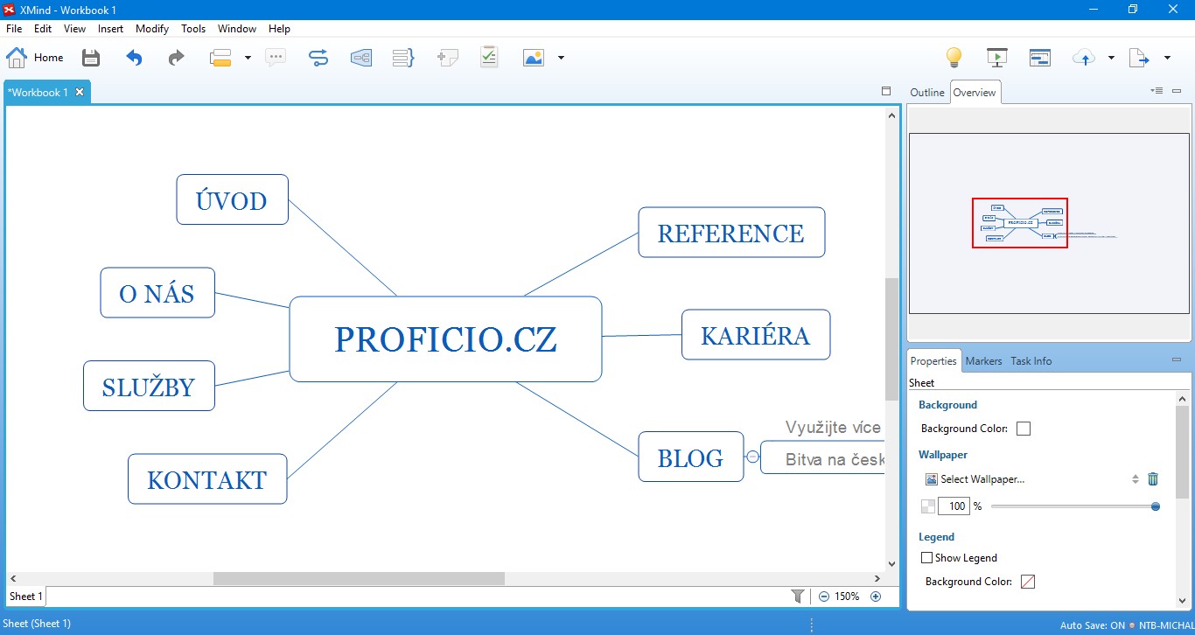Viewport: 1195px width, 635px height.
Task: Open the Select Wallpaper dropdown
Action: (1032, 479)
